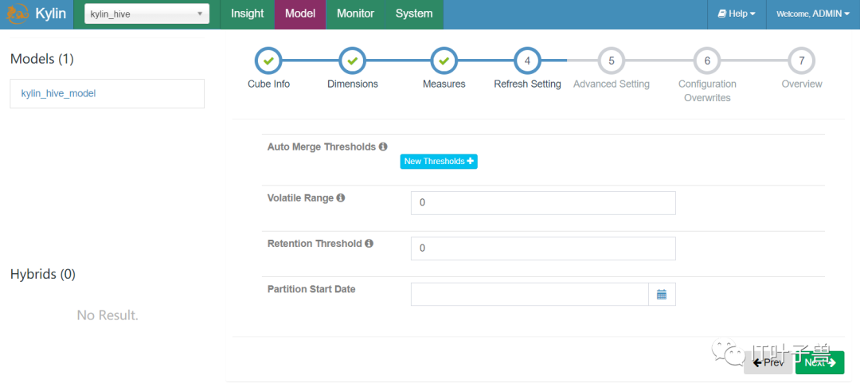Click the Cube Info step label
Image resolution: width=860 pixels, height=391 pixels.
(x=269, y=84)
